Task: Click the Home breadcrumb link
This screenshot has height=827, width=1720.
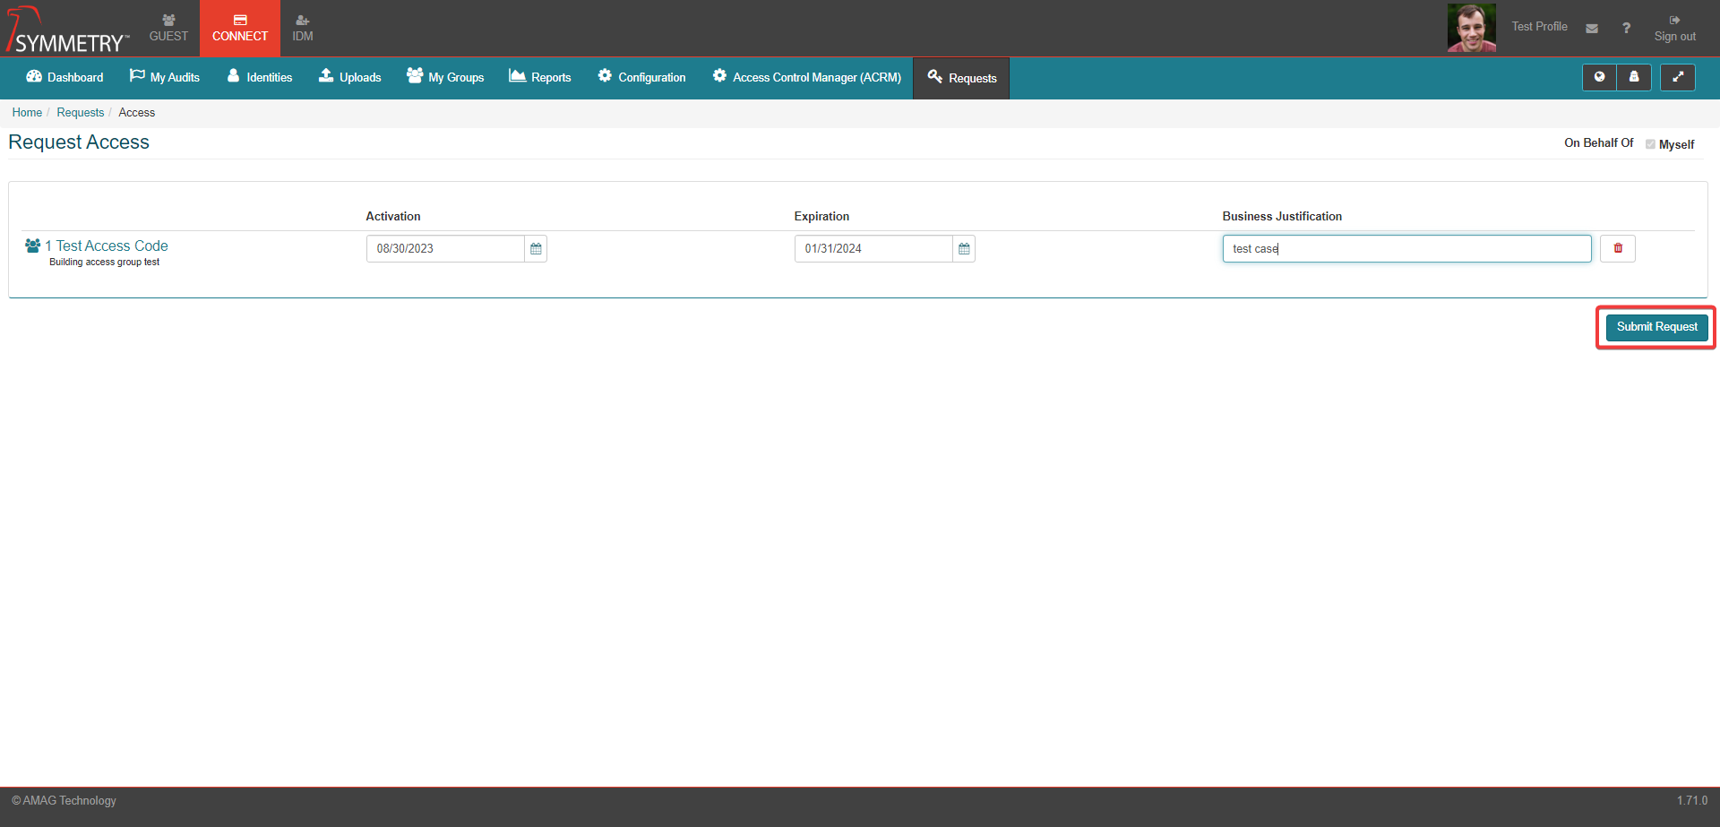Action: [x=27, y=112]
